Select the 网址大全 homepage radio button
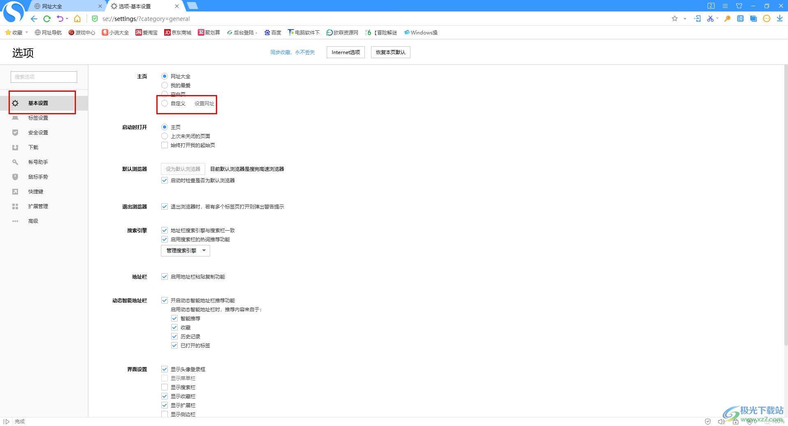 (x=165, y=76)
